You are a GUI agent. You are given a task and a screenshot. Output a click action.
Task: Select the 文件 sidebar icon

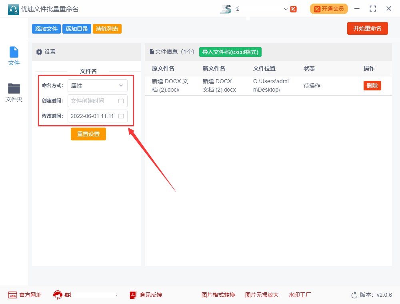click(x=14, y=52)
